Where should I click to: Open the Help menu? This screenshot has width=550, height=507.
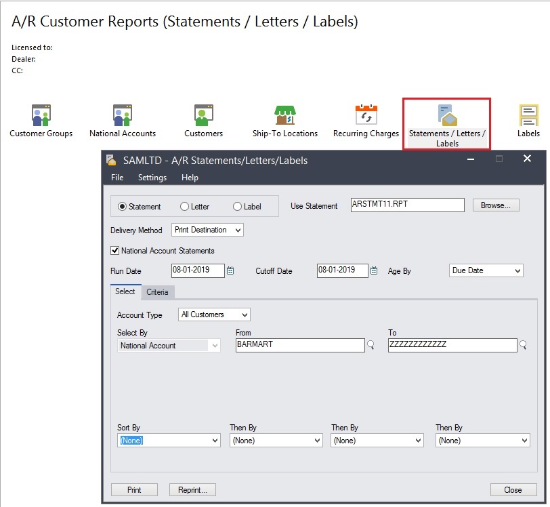190,178
